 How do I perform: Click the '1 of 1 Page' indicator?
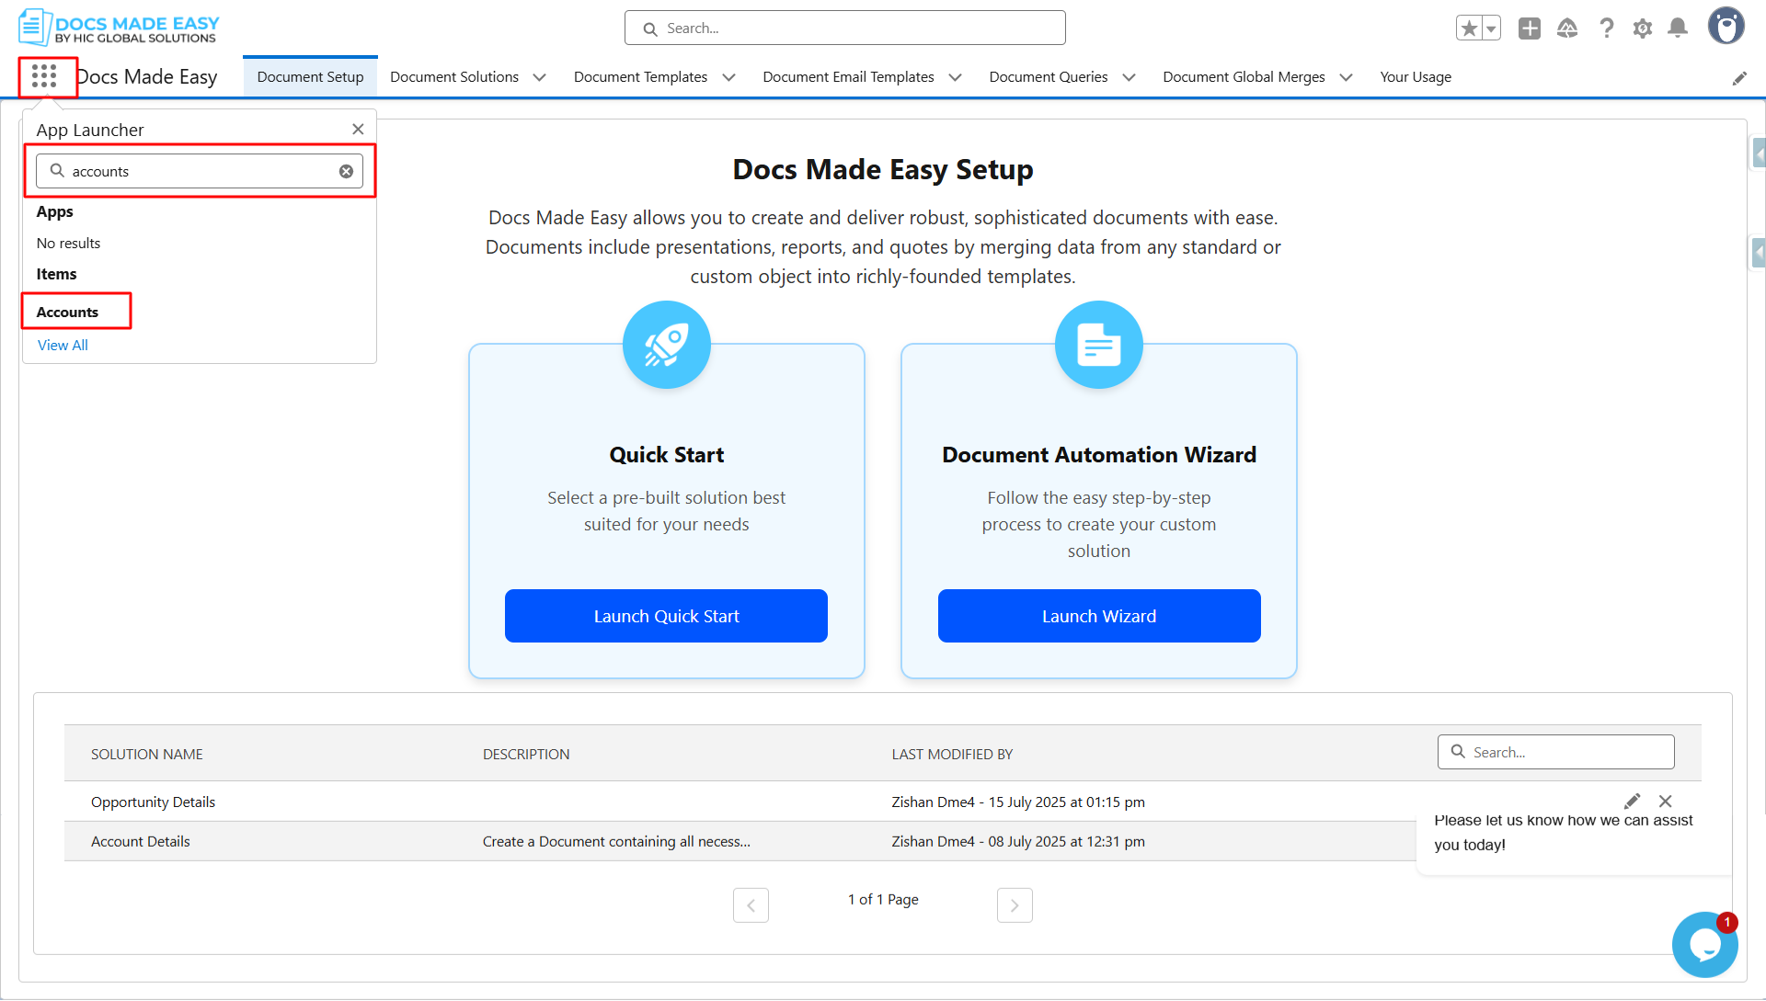(x=883, y=899)
